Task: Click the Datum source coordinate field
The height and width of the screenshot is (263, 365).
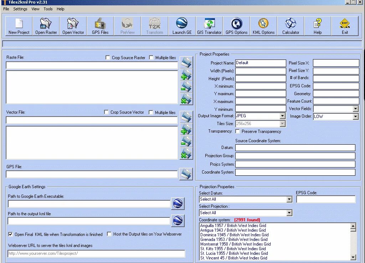Action: pyautogui.click(x=295, y=148)
